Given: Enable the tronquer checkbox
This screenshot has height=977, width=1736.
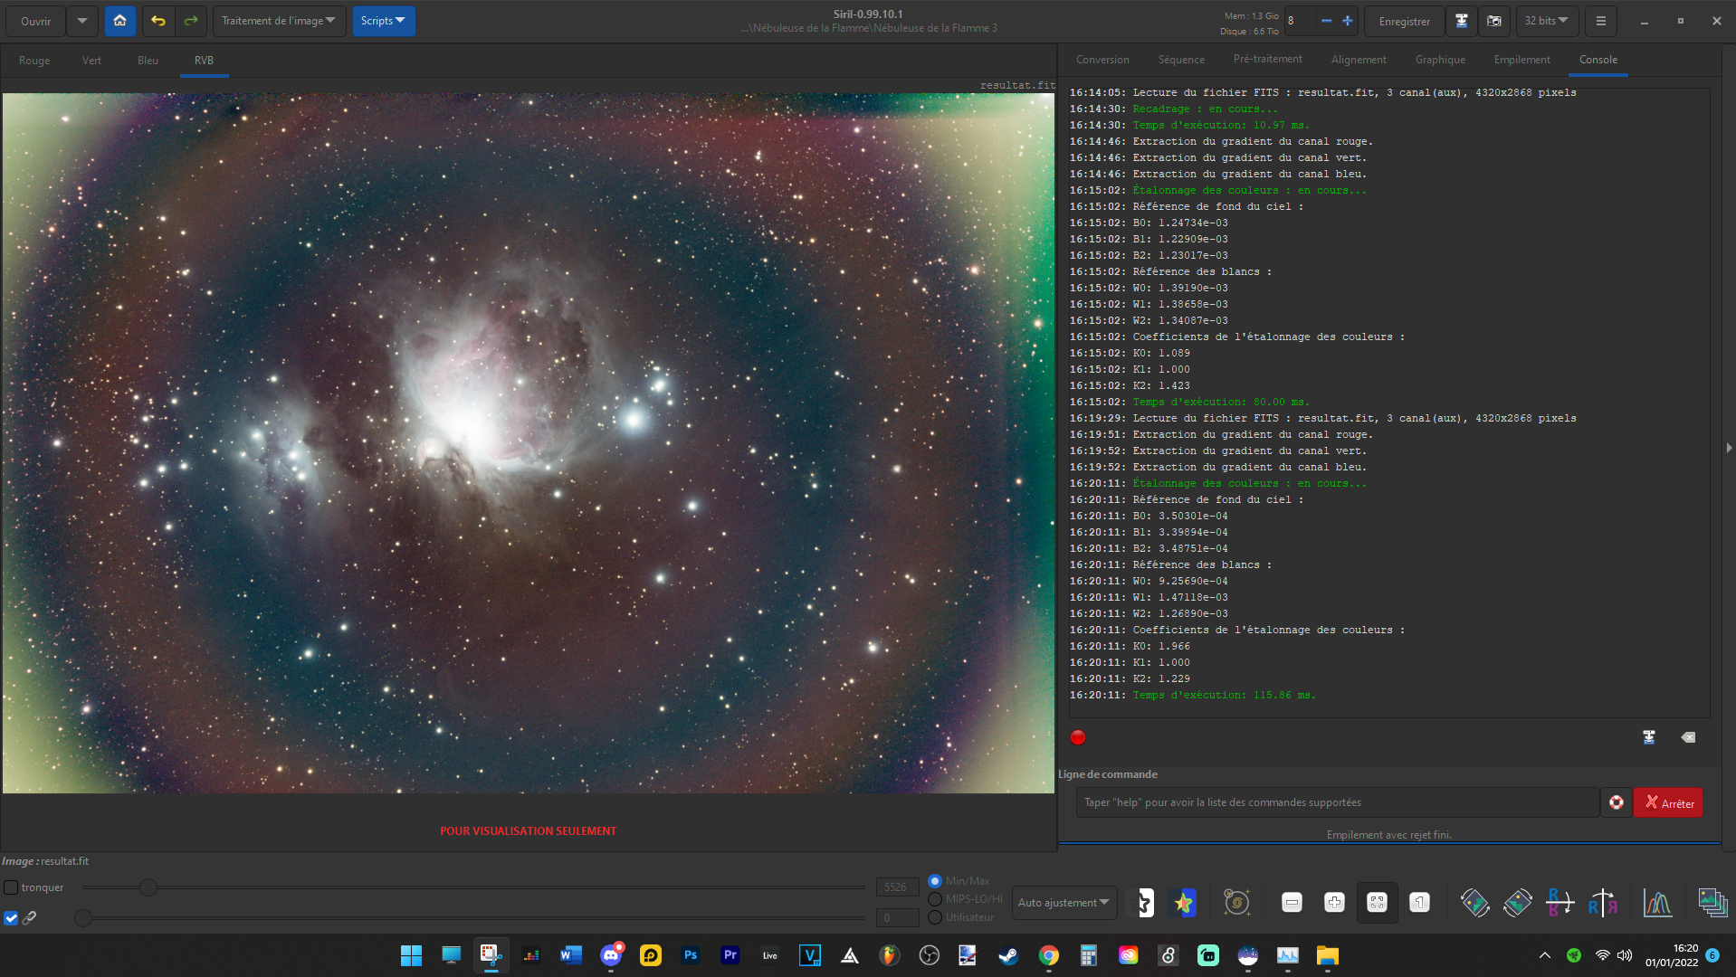Looking at the screenshot, I should (11, 887).
